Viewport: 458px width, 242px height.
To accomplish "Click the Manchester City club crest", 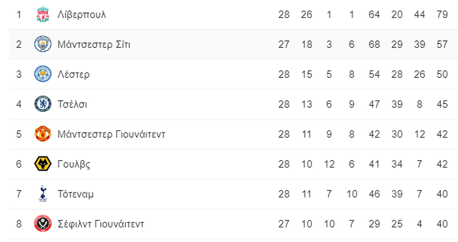I will (43, 44).
